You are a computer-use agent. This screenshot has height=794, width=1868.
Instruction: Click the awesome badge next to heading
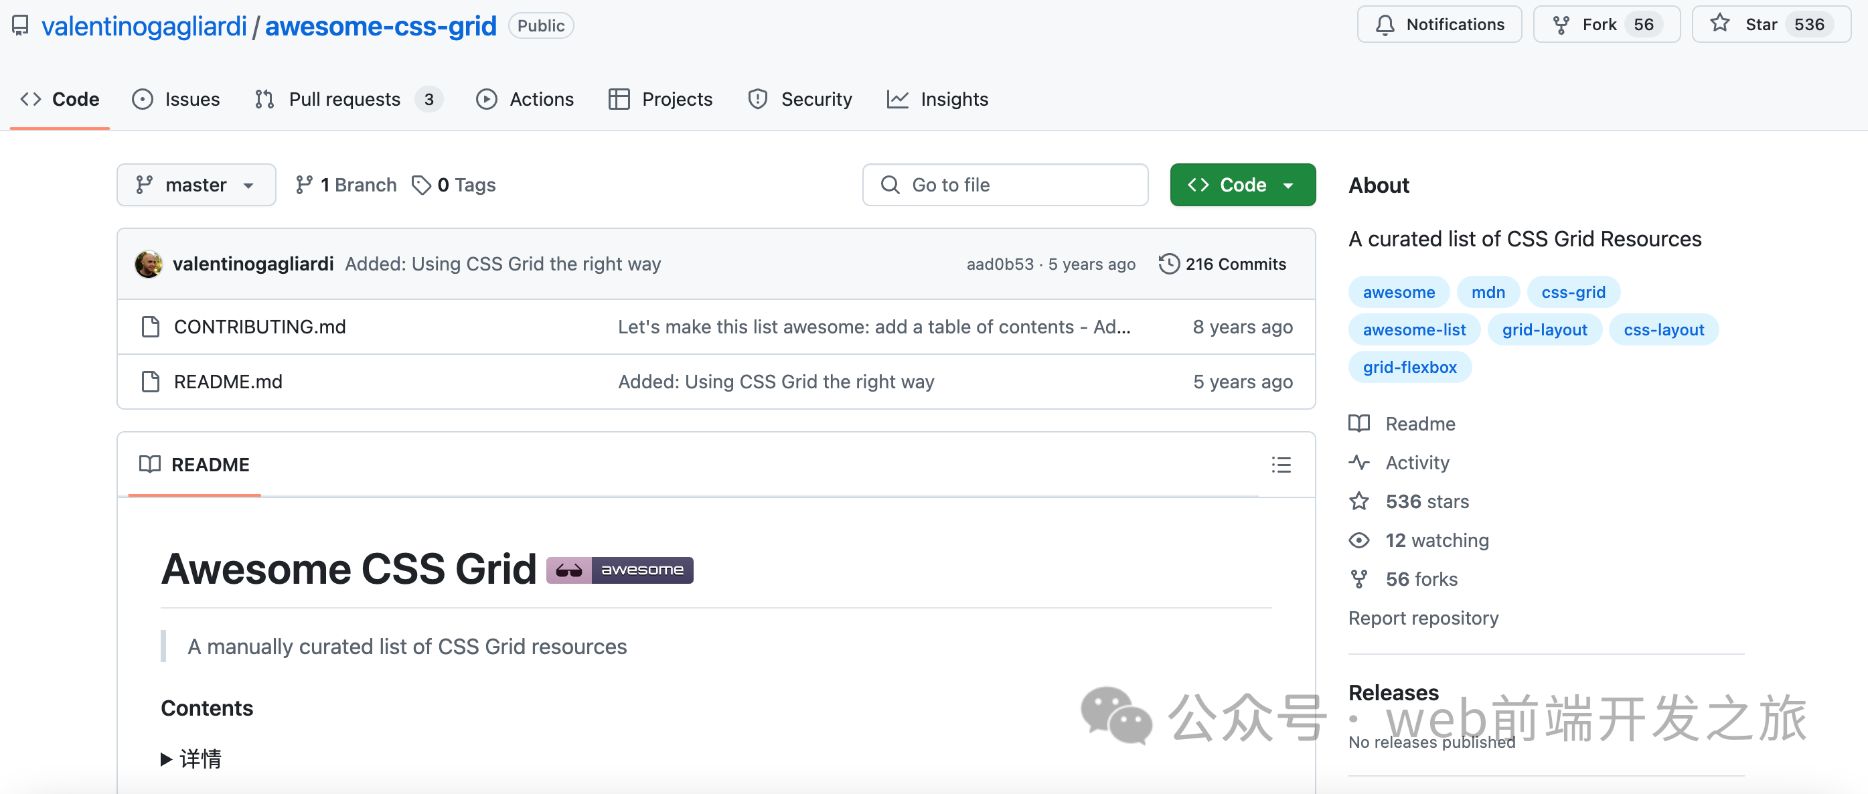[x=619, y=570]
